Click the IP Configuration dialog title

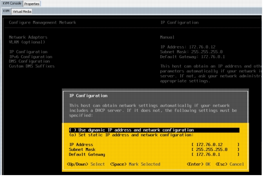click(x=88, y=96)
